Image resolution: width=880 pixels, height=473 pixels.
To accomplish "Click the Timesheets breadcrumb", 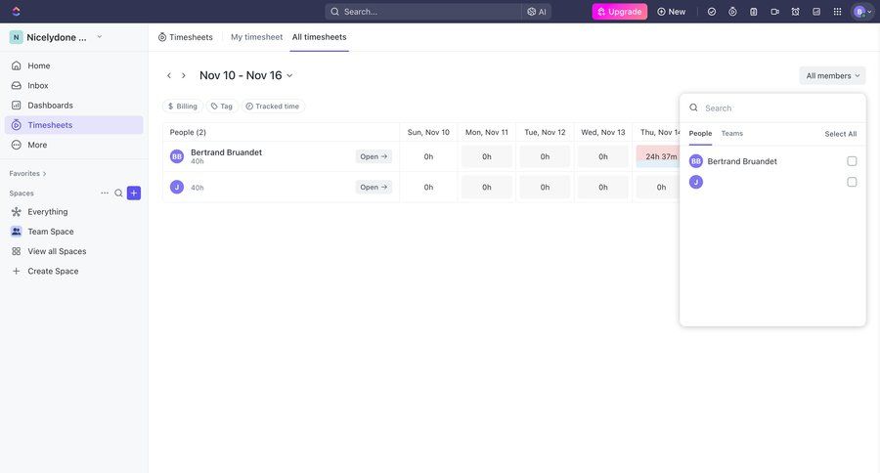I will coord(185,37).
